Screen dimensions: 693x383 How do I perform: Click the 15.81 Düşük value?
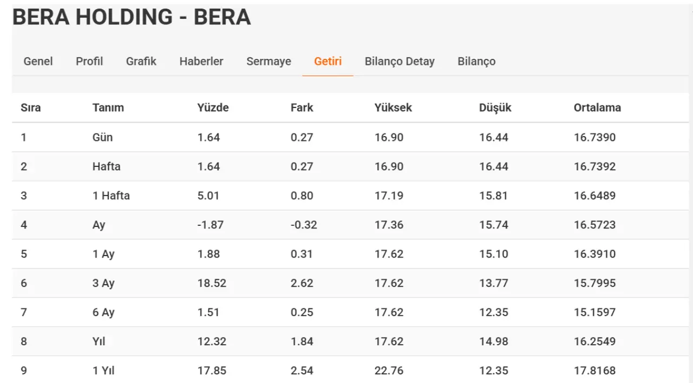coord(493,196)
